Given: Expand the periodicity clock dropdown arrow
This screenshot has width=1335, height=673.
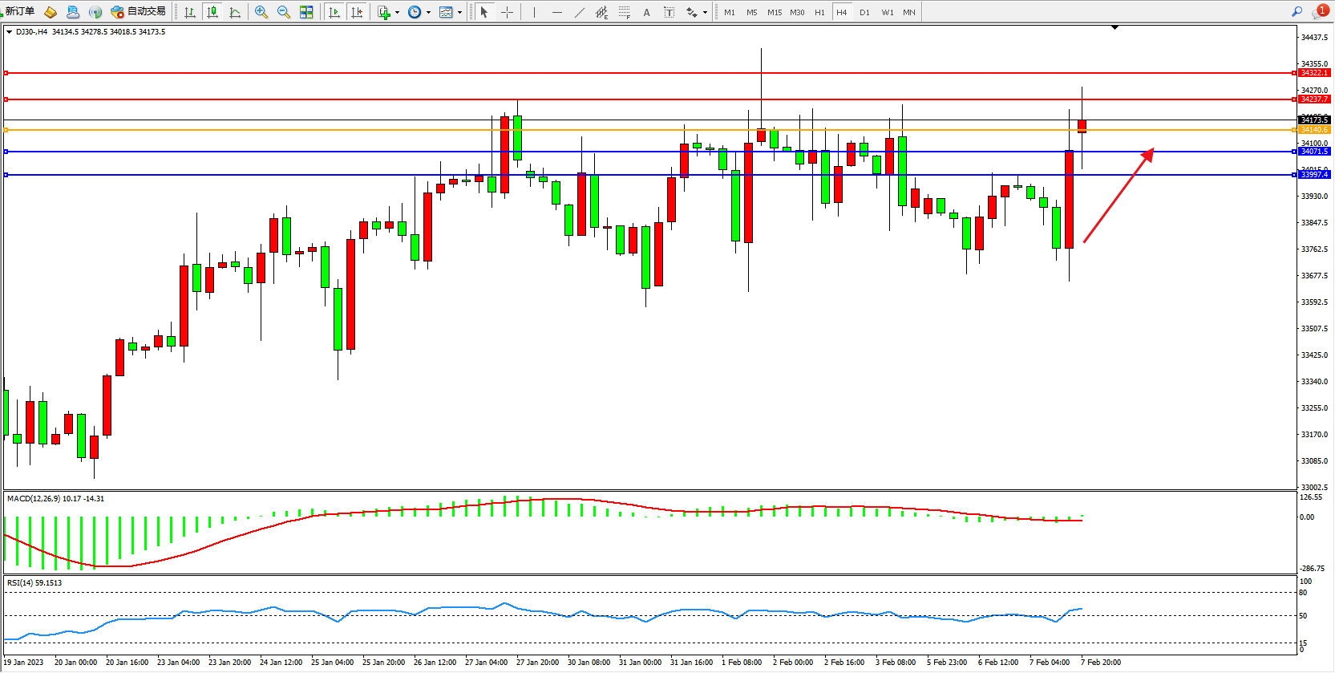Looking at the screenshot, I should [x=428, y=12].
